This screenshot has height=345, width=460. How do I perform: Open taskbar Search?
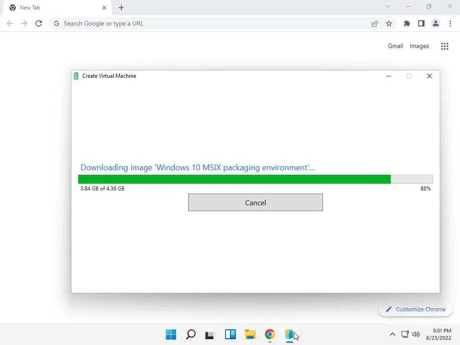pos(190,334)
